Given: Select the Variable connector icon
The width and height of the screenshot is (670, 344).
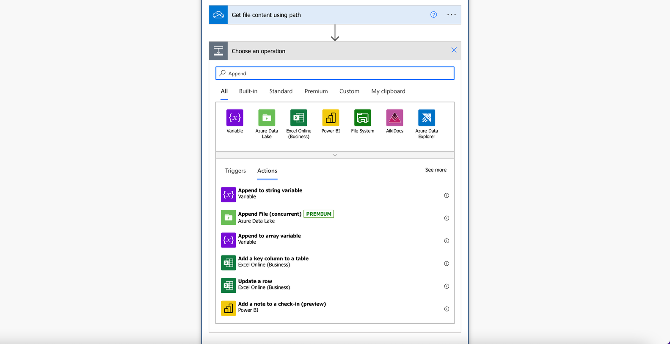Looking at the screenshot, I should 234,118.
